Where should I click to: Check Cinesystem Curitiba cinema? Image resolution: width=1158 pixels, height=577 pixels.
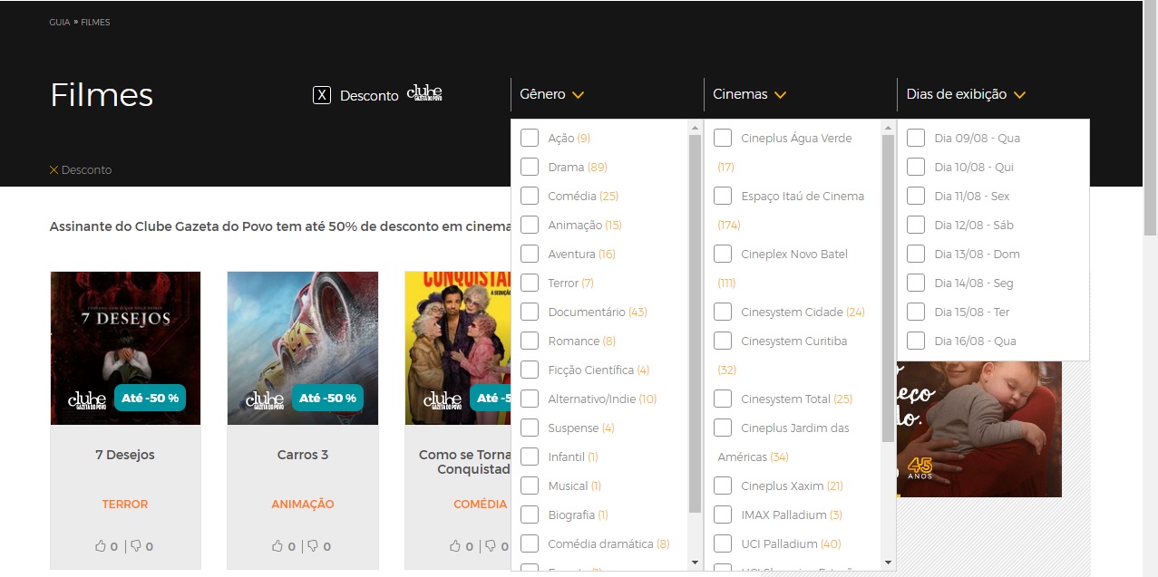(x=723, y=341)
